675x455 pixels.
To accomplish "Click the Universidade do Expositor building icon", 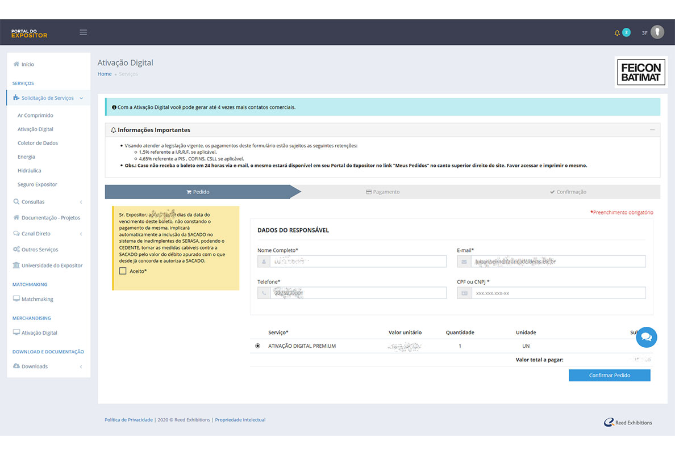I will [16, 265].
